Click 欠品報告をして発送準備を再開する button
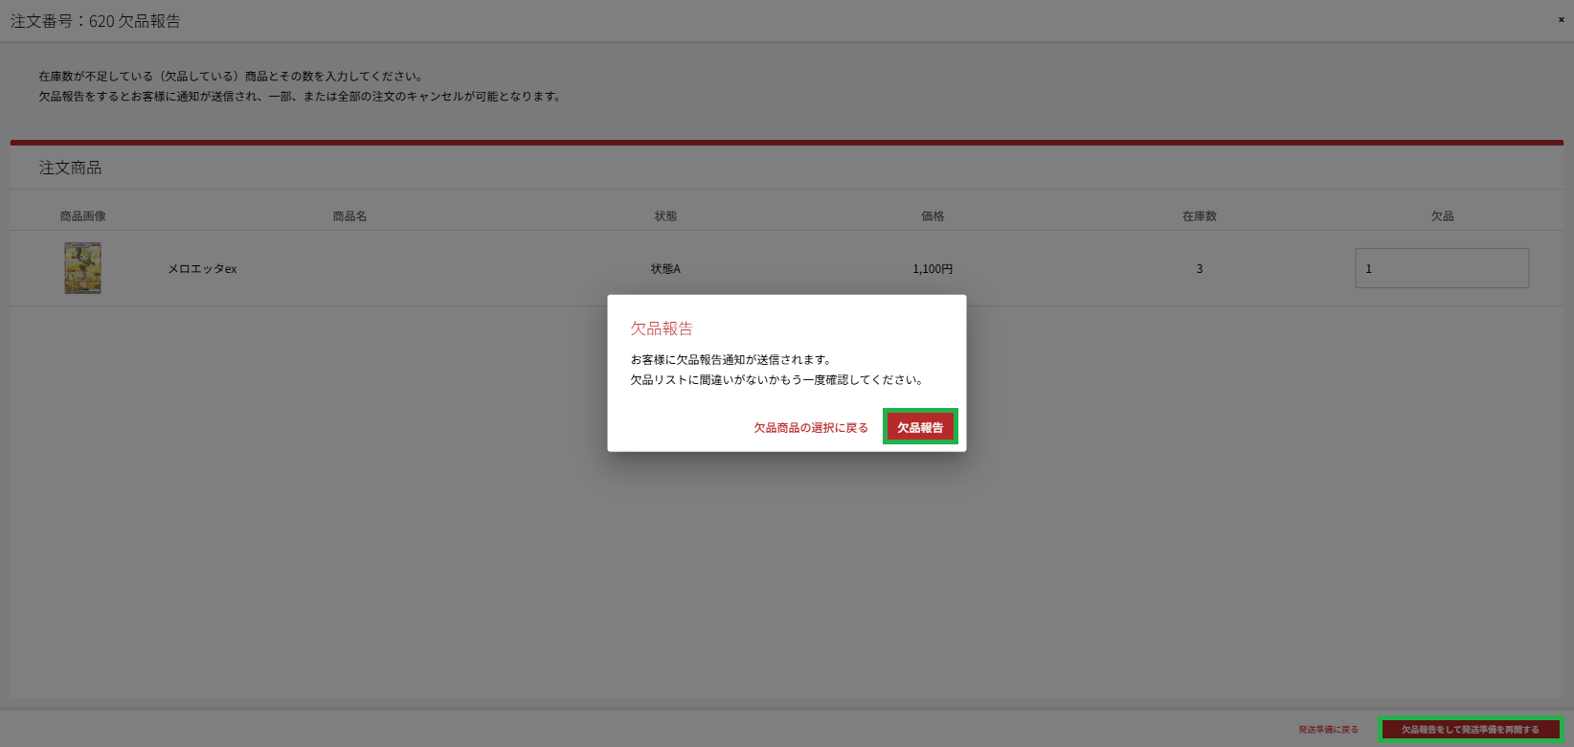The image size is (1574, 747). click(x=1471, y=730)
